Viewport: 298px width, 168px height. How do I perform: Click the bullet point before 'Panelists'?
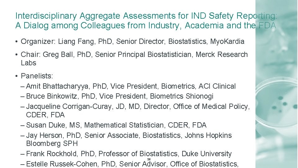tap(17, 76)
